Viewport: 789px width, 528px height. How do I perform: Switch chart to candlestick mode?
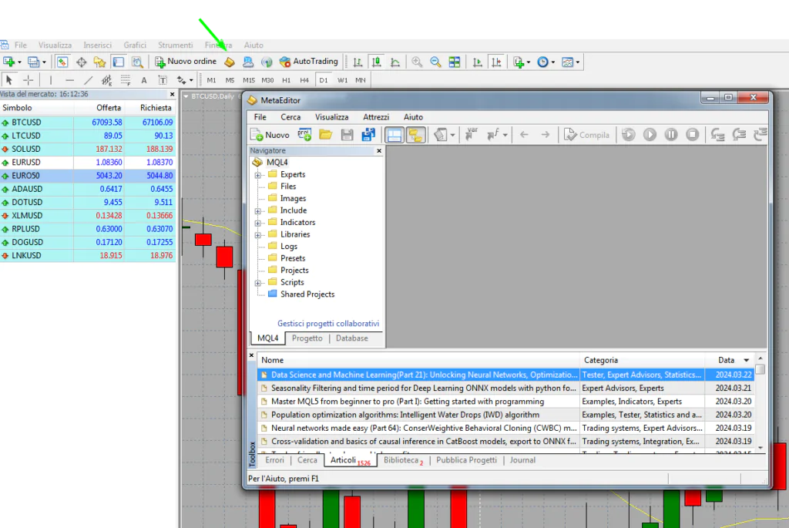coord(376,62)
